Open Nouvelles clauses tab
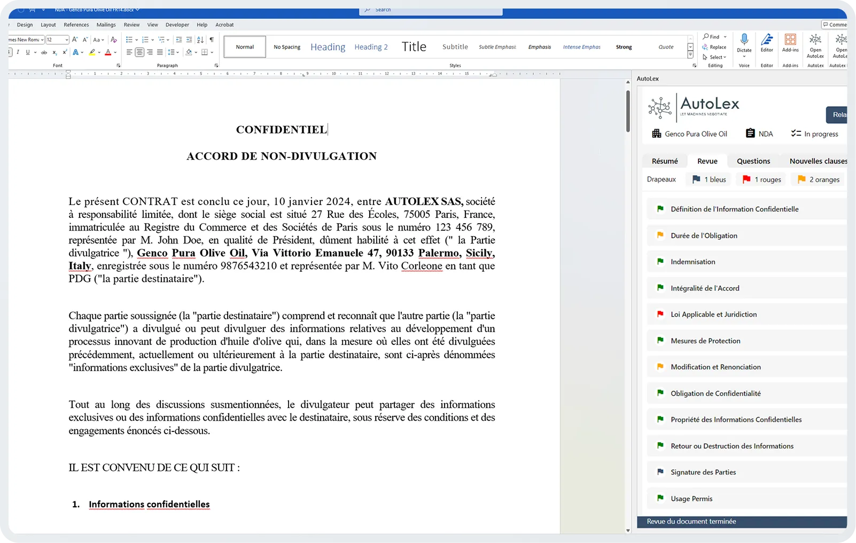The image size is (856, 543). click(818, 161)
